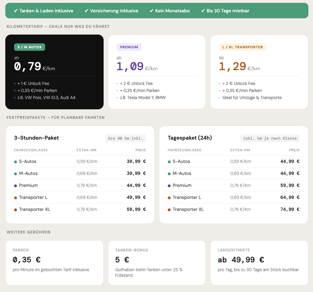
Task: Click the 59,99 € Premium price in Tagespaket
Action: (x=290, y=185)
